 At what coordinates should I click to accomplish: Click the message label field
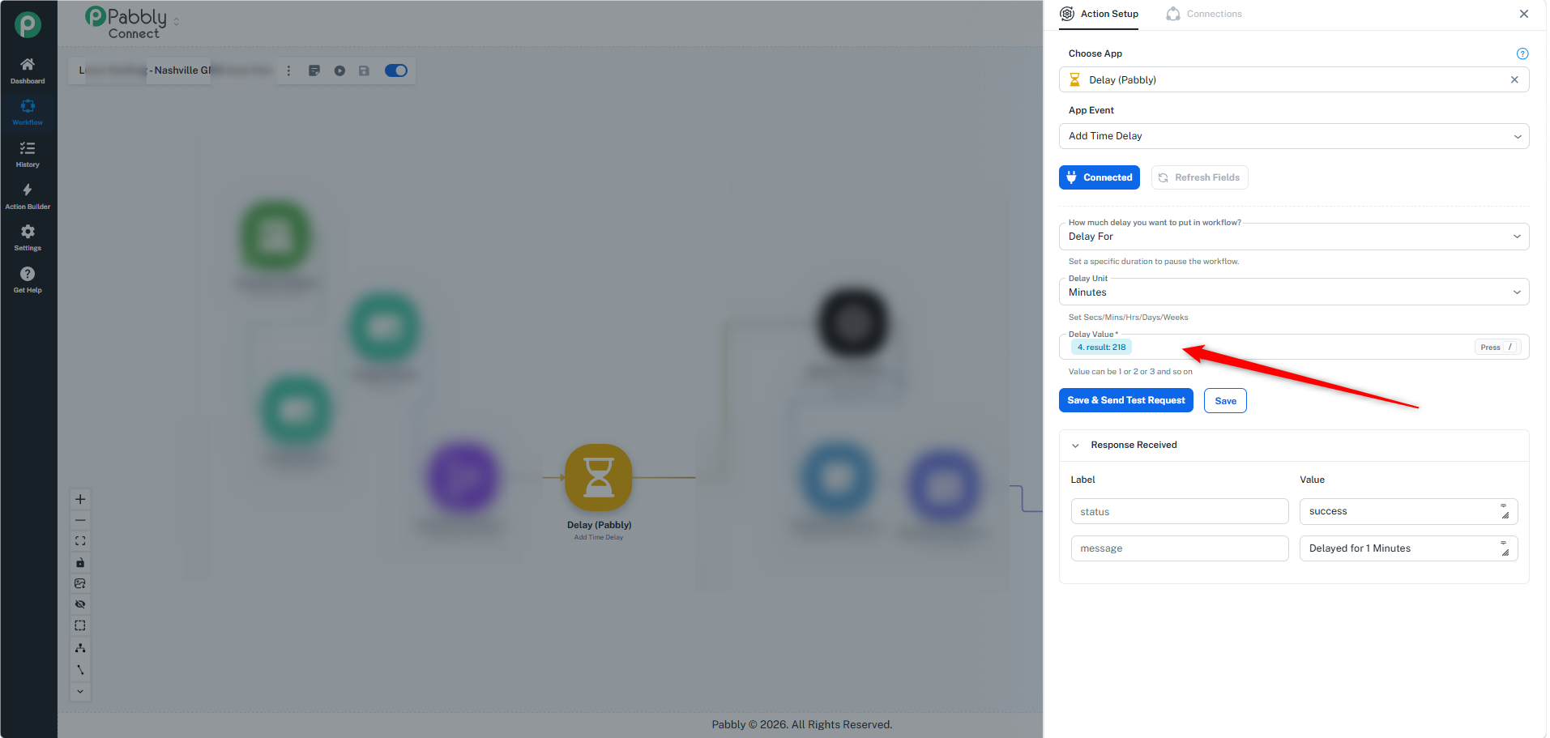click(1180, 548)
